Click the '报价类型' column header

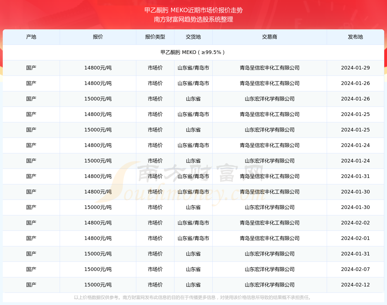(155, 37)
